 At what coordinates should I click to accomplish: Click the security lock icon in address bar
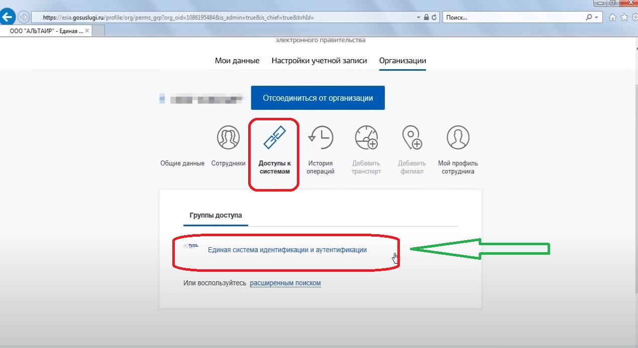coord(426,17)
